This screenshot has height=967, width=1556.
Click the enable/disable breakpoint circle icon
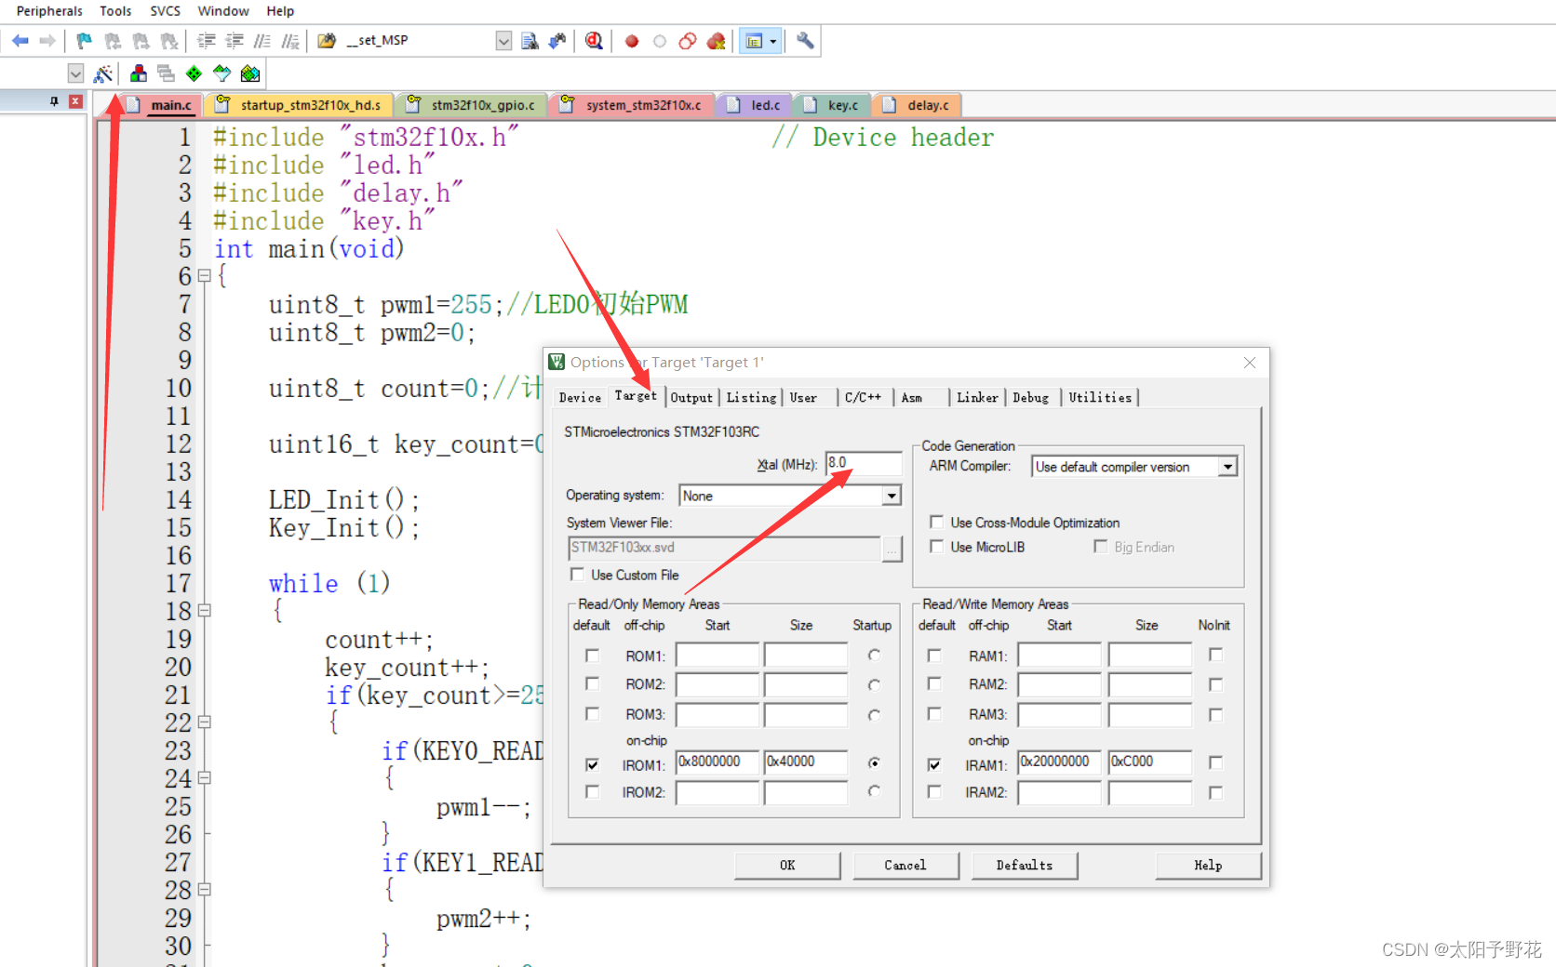click(x=660, y=41)
